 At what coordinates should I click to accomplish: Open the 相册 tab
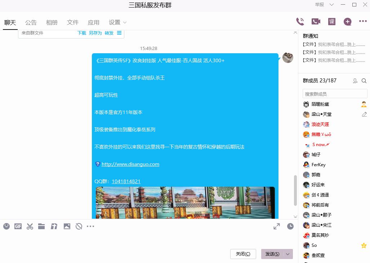(52, 22)
